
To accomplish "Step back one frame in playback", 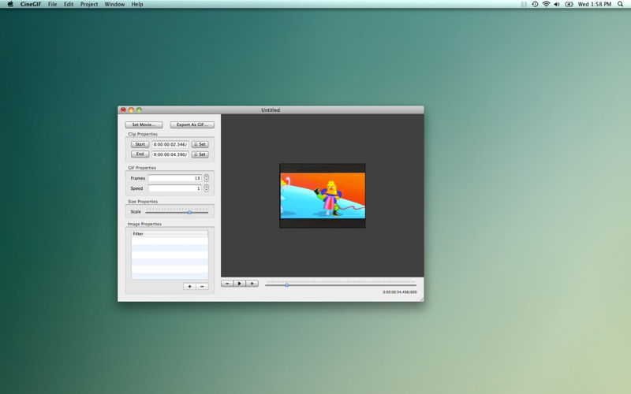I will [x=227, y=284].
